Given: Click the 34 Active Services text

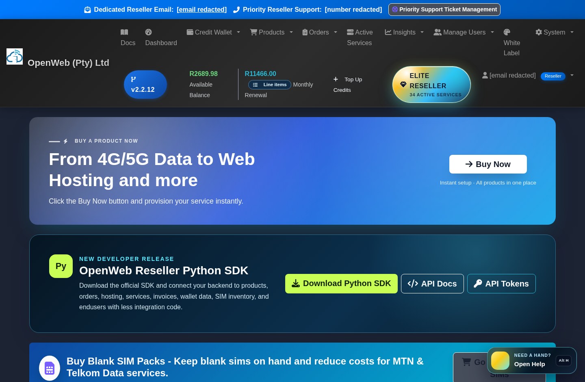Looking at the screenshot, I should 435,95.
